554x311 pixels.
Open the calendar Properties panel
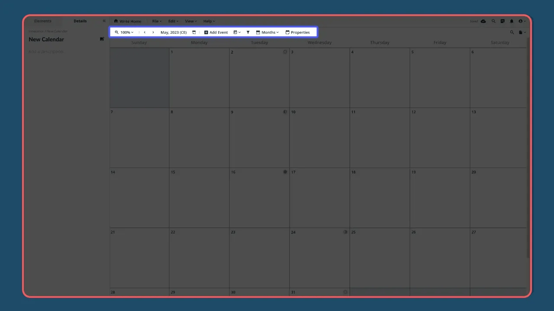(x=298, y=32)
